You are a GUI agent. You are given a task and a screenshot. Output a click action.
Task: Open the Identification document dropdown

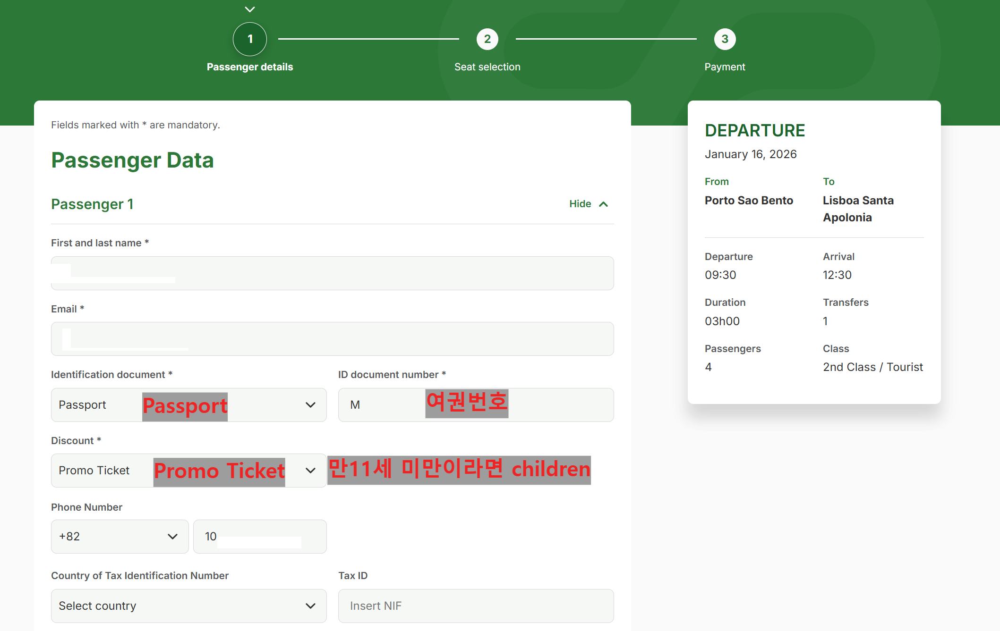[x=188, y=405]
